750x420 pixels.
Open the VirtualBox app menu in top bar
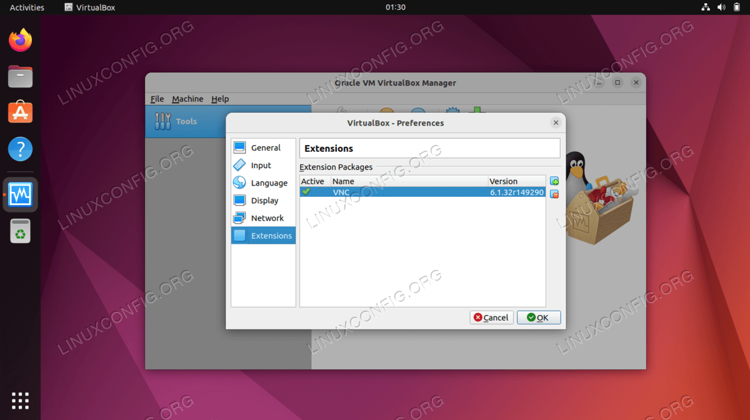click(x=90, y=7)
